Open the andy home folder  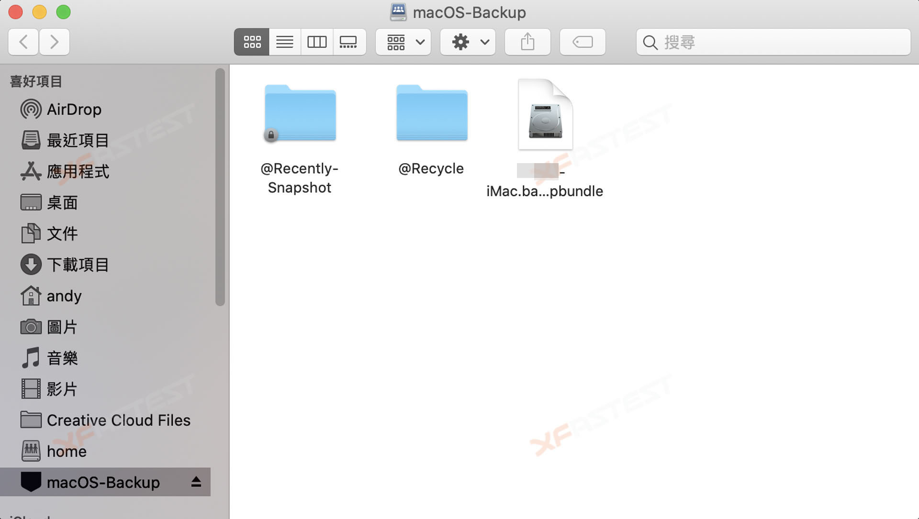click(x=105, y=296)
